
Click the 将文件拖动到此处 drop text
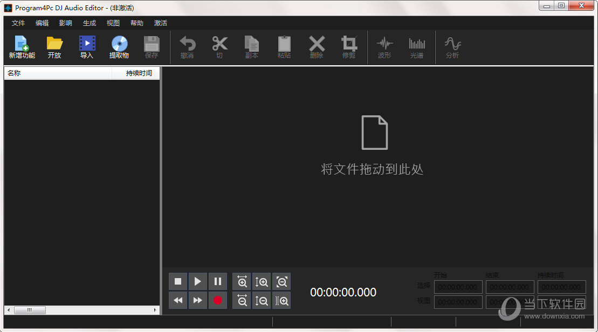pos(372,169)
